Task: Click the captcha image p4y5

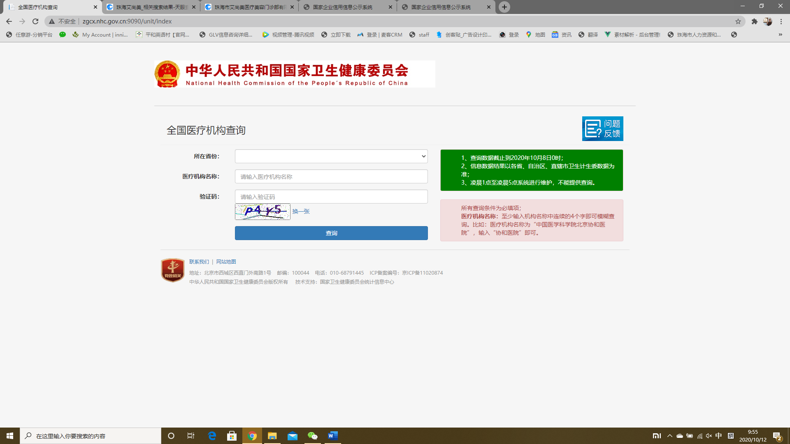Action: 263,212
